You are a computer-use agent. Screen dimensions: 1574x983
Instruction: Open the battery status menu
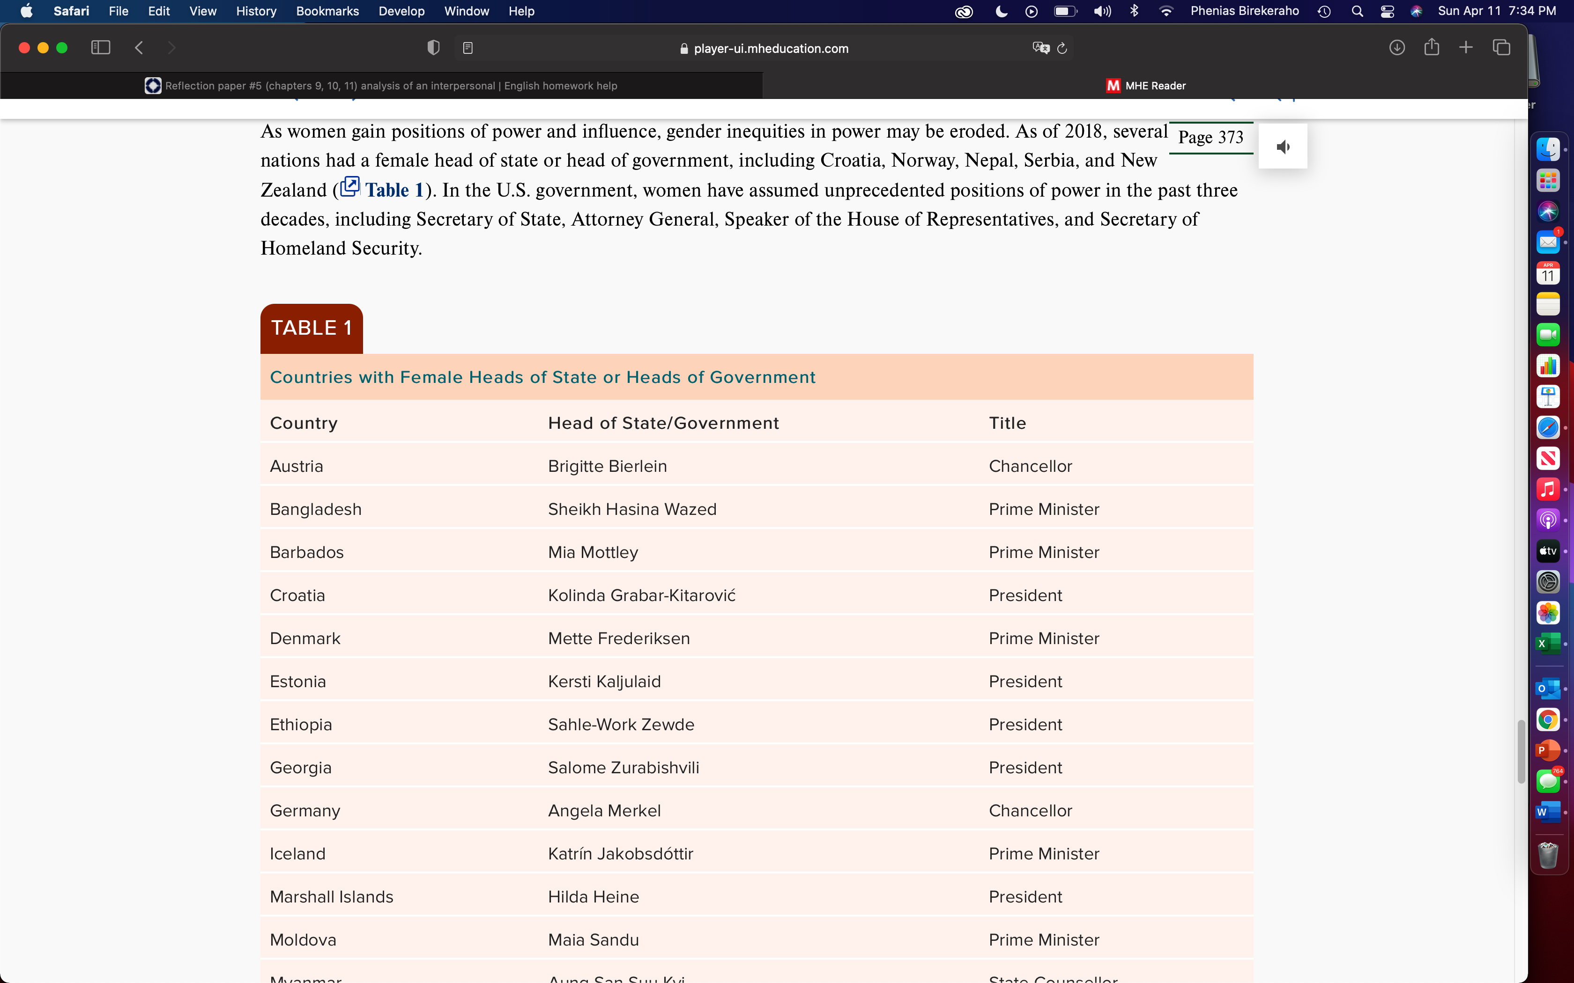1065,11
